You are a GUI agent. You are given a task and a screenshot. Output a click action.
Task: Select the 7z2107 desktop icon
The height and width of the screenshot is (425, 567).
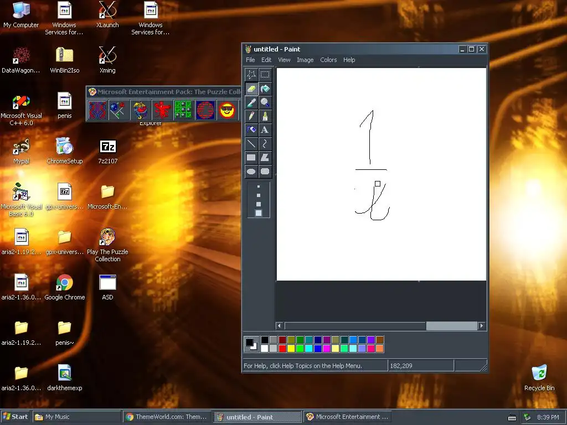point(108,152)
